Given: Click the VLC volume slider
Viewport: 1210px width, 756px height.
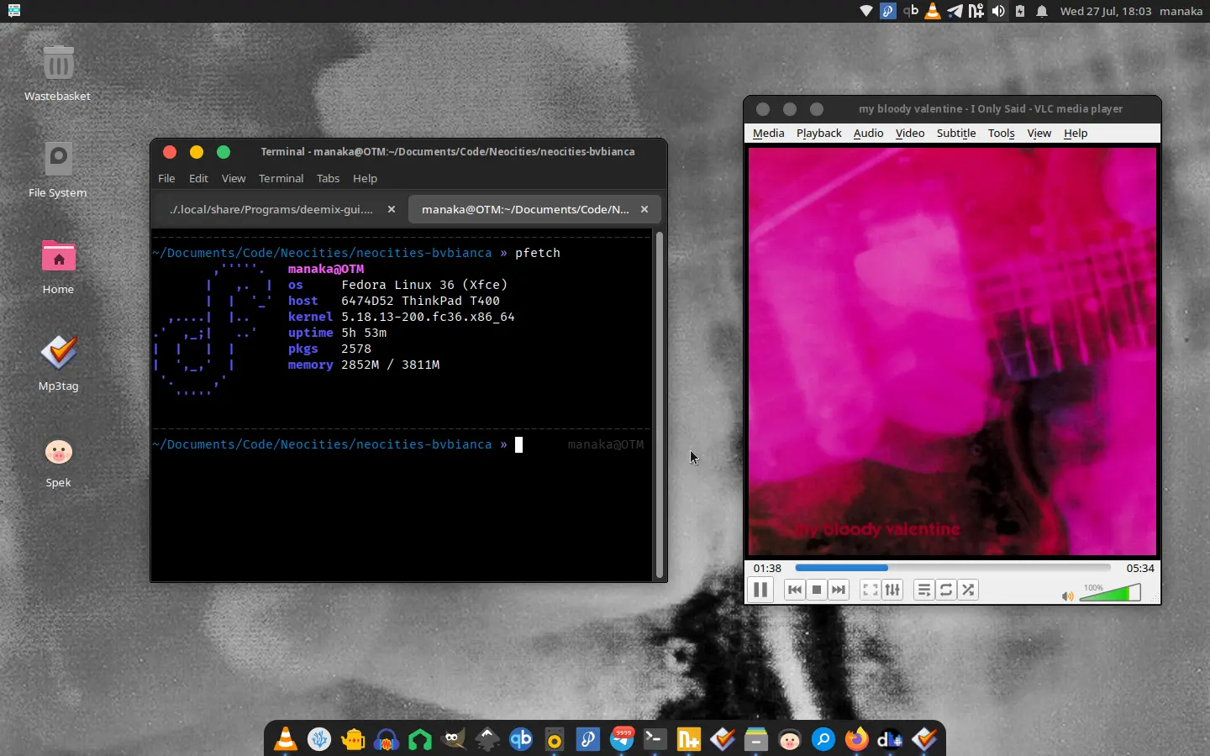Looking at the screenshot, I should coord(1110,593).
